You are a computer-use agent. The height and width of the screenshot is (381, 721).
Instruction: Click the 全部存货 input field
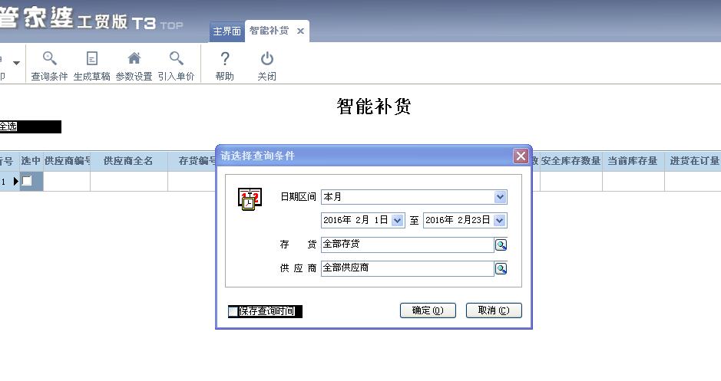point(407,245)
